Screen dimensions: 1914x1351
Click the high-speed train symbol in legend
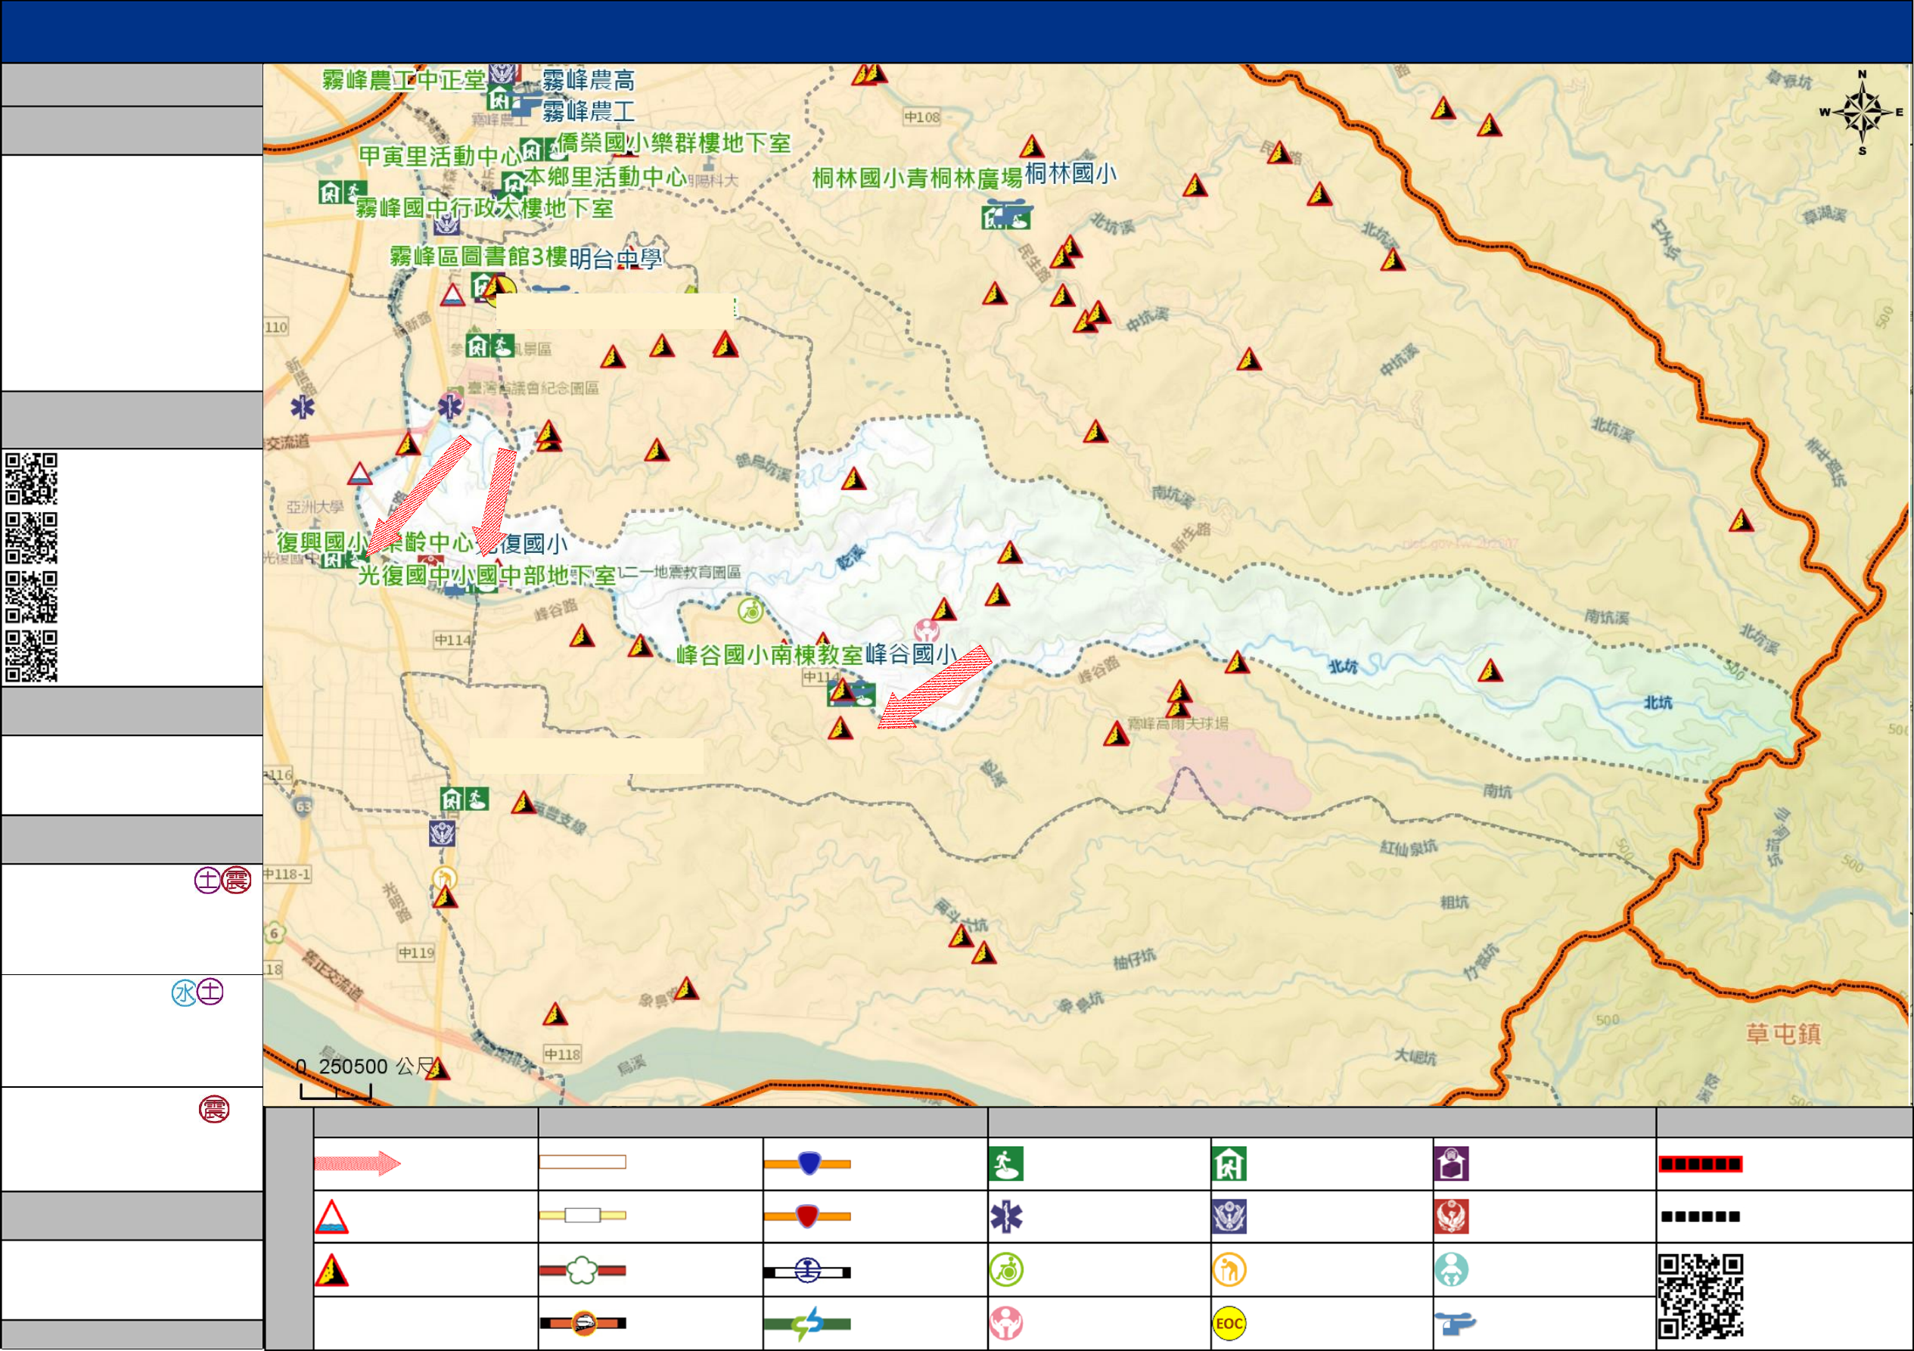click(x=583, y=1323)
